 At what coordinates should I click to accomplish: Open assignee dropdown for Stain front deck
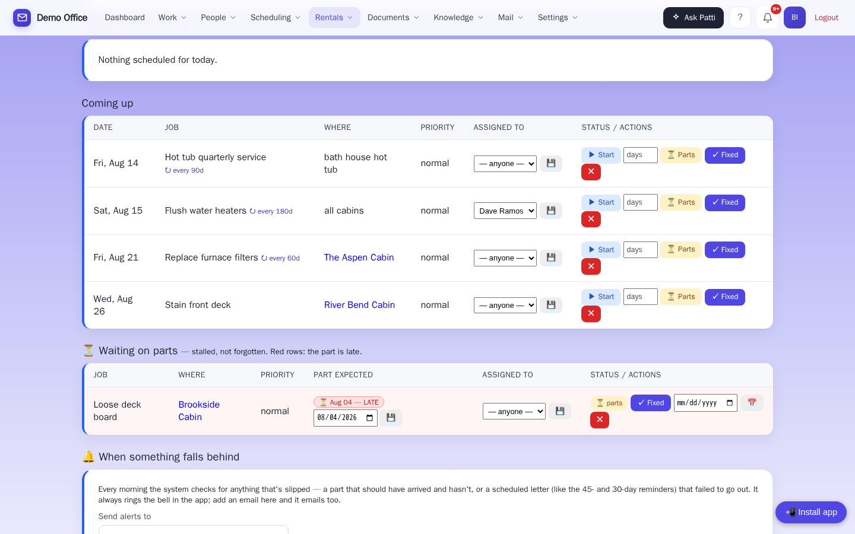coord(505,305)
